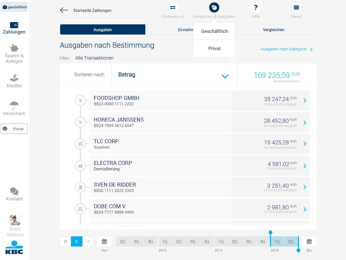The height and width of the screenshot is (260, 346).
Task: Open Kontakt via the speech bubble icon
Action: tap(14, 192)
